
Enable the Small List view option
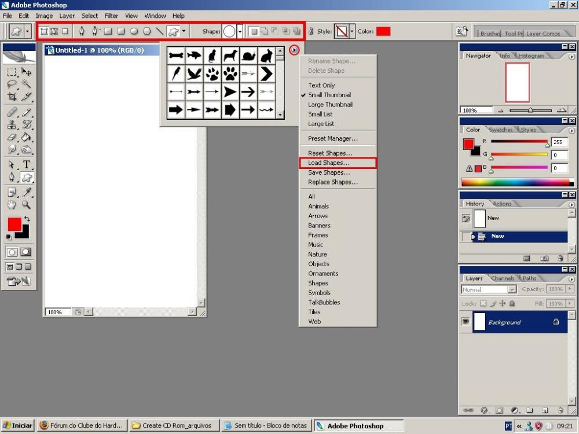(x=320, y=115)
